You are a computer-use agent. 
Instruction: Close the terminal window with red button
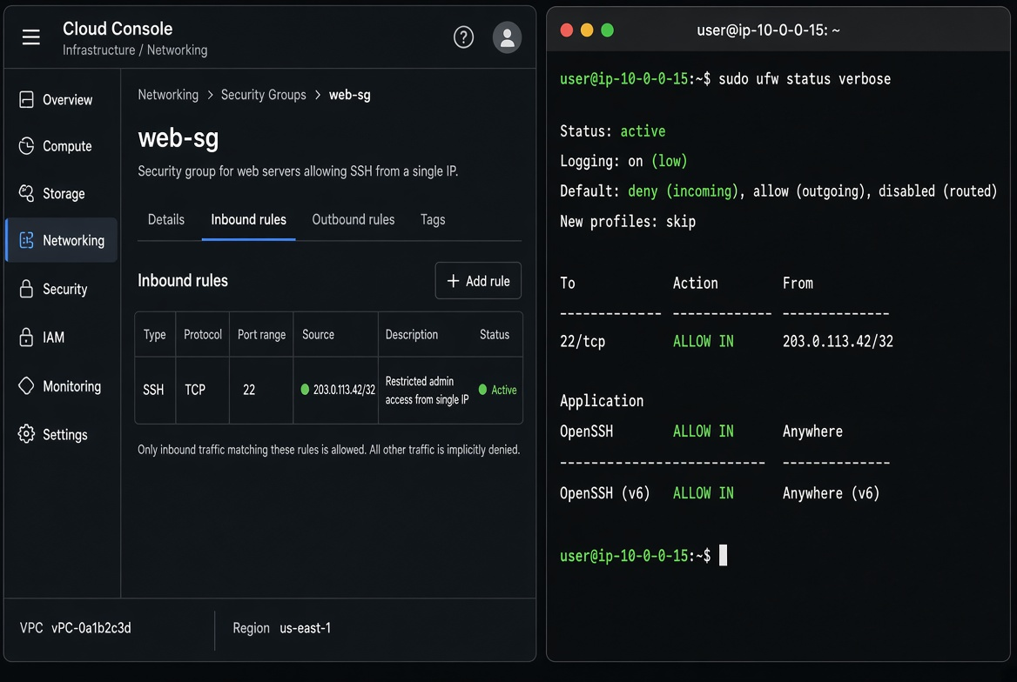click(566, 30)
